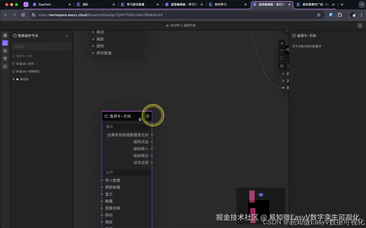Image resolution: width=366 pixels, height=228 pixels.
Task: Open the browser tab list dropdown arrow
Action: (361, 5)
